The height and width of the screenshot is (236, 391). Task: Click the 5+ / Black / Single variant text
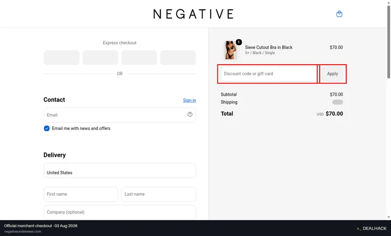pos(260,53)
